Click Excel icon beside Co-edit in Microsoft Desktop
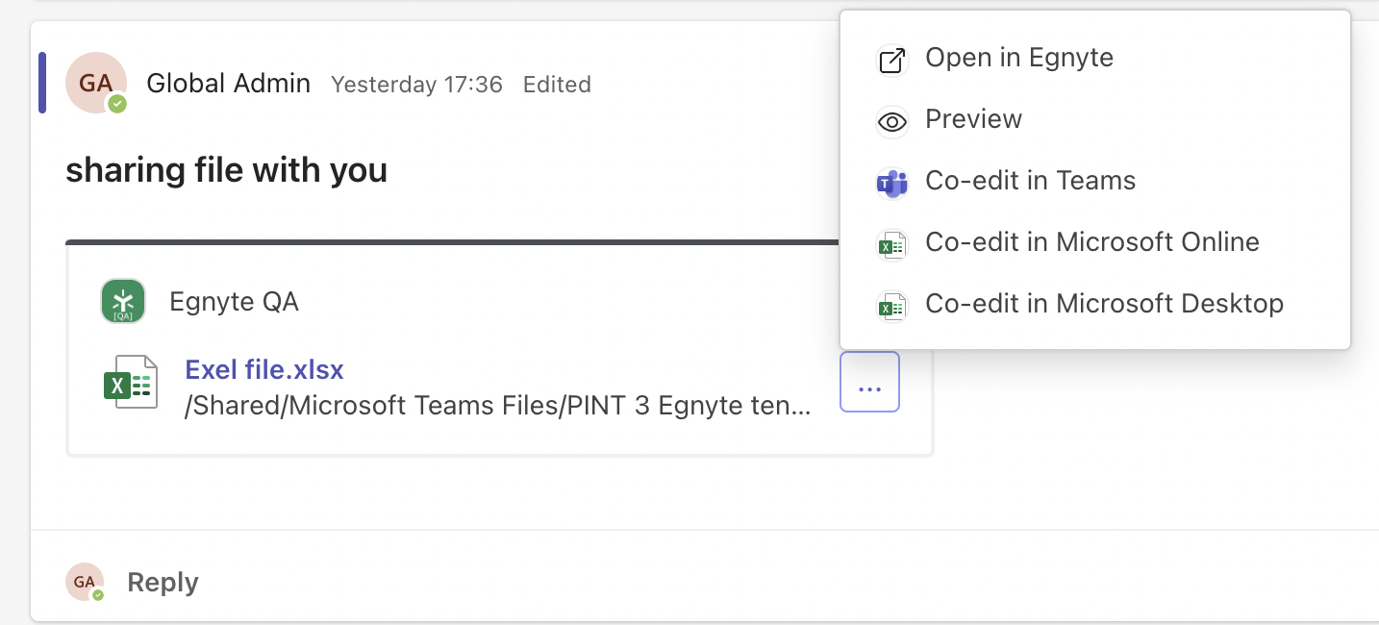Viewport: 1379px width, 625px height. pyautogui.click(x=892, y=306)
